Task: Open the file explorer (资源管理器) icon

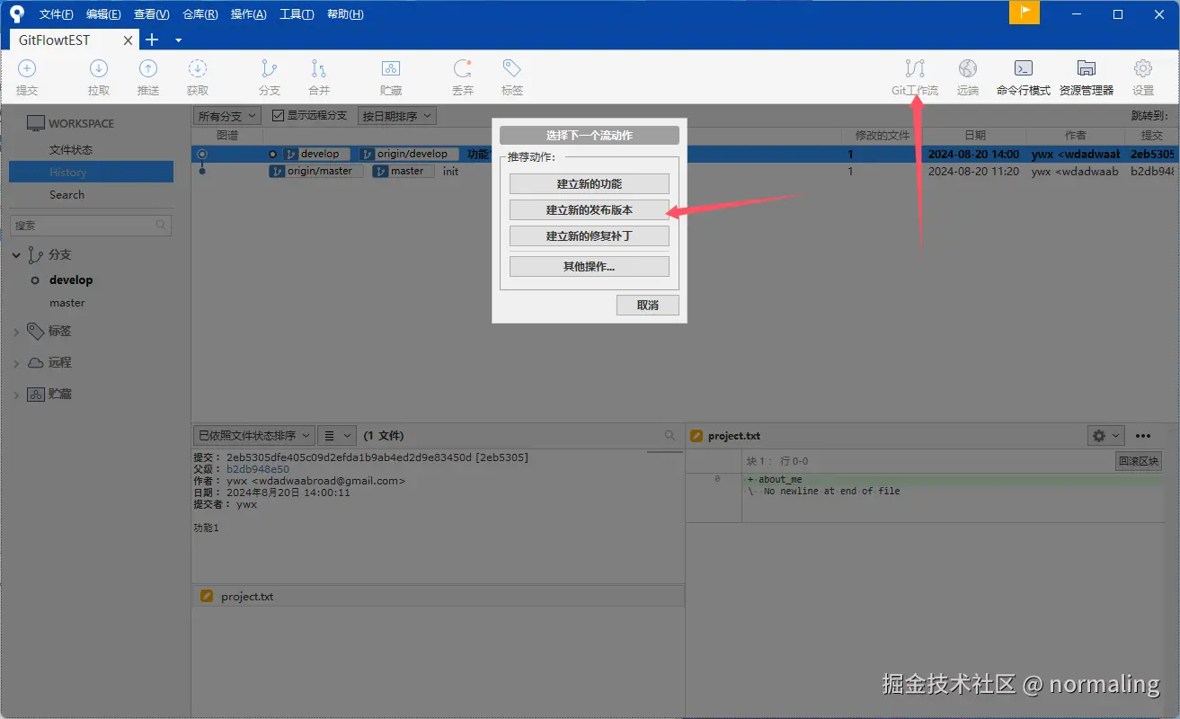Action: 1087,68
